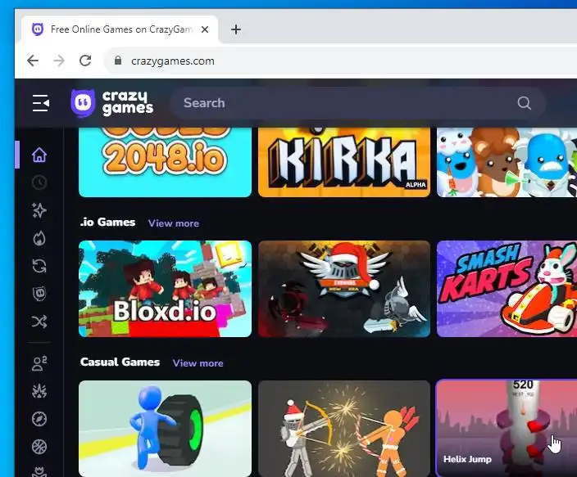Click the browser back arrow
Viewport: 577px width, 477px height.
(x=33, y=61)
